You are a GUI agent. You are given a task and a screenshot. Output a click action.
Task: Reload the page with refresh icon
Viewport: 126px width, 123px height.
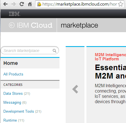[x=22, y=4]
